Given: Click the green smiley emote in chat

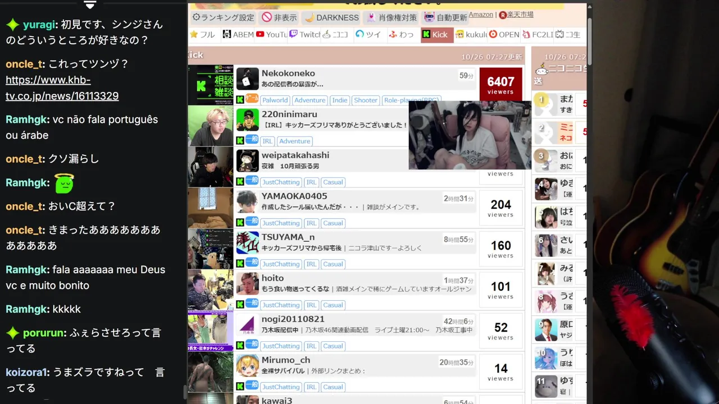Looking at the screenshot, I should click(x=64, y=183).
